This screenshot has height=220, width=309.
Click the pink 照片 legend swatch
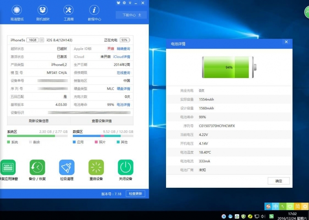click(x=96, y=142)
